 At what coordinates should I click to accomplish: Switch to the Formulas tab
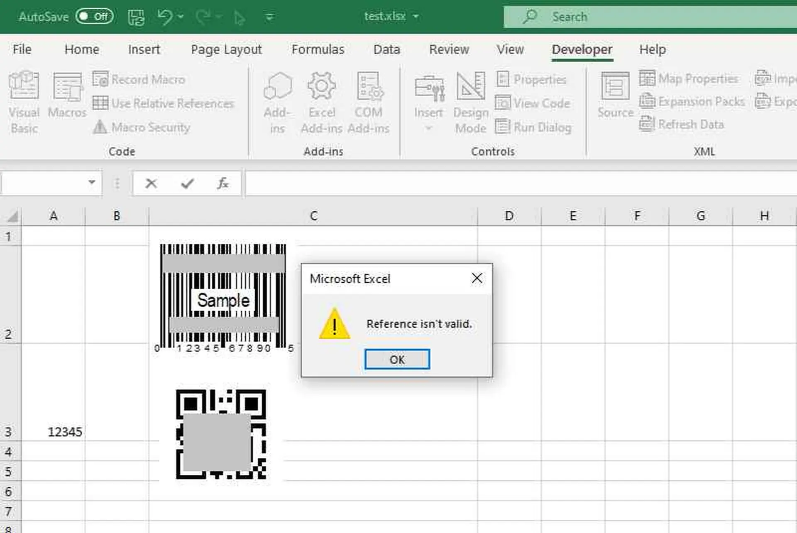(318, 49)
